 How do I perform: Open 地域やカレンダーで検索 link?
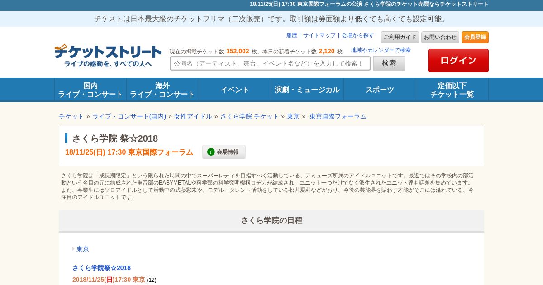[381, 50]
